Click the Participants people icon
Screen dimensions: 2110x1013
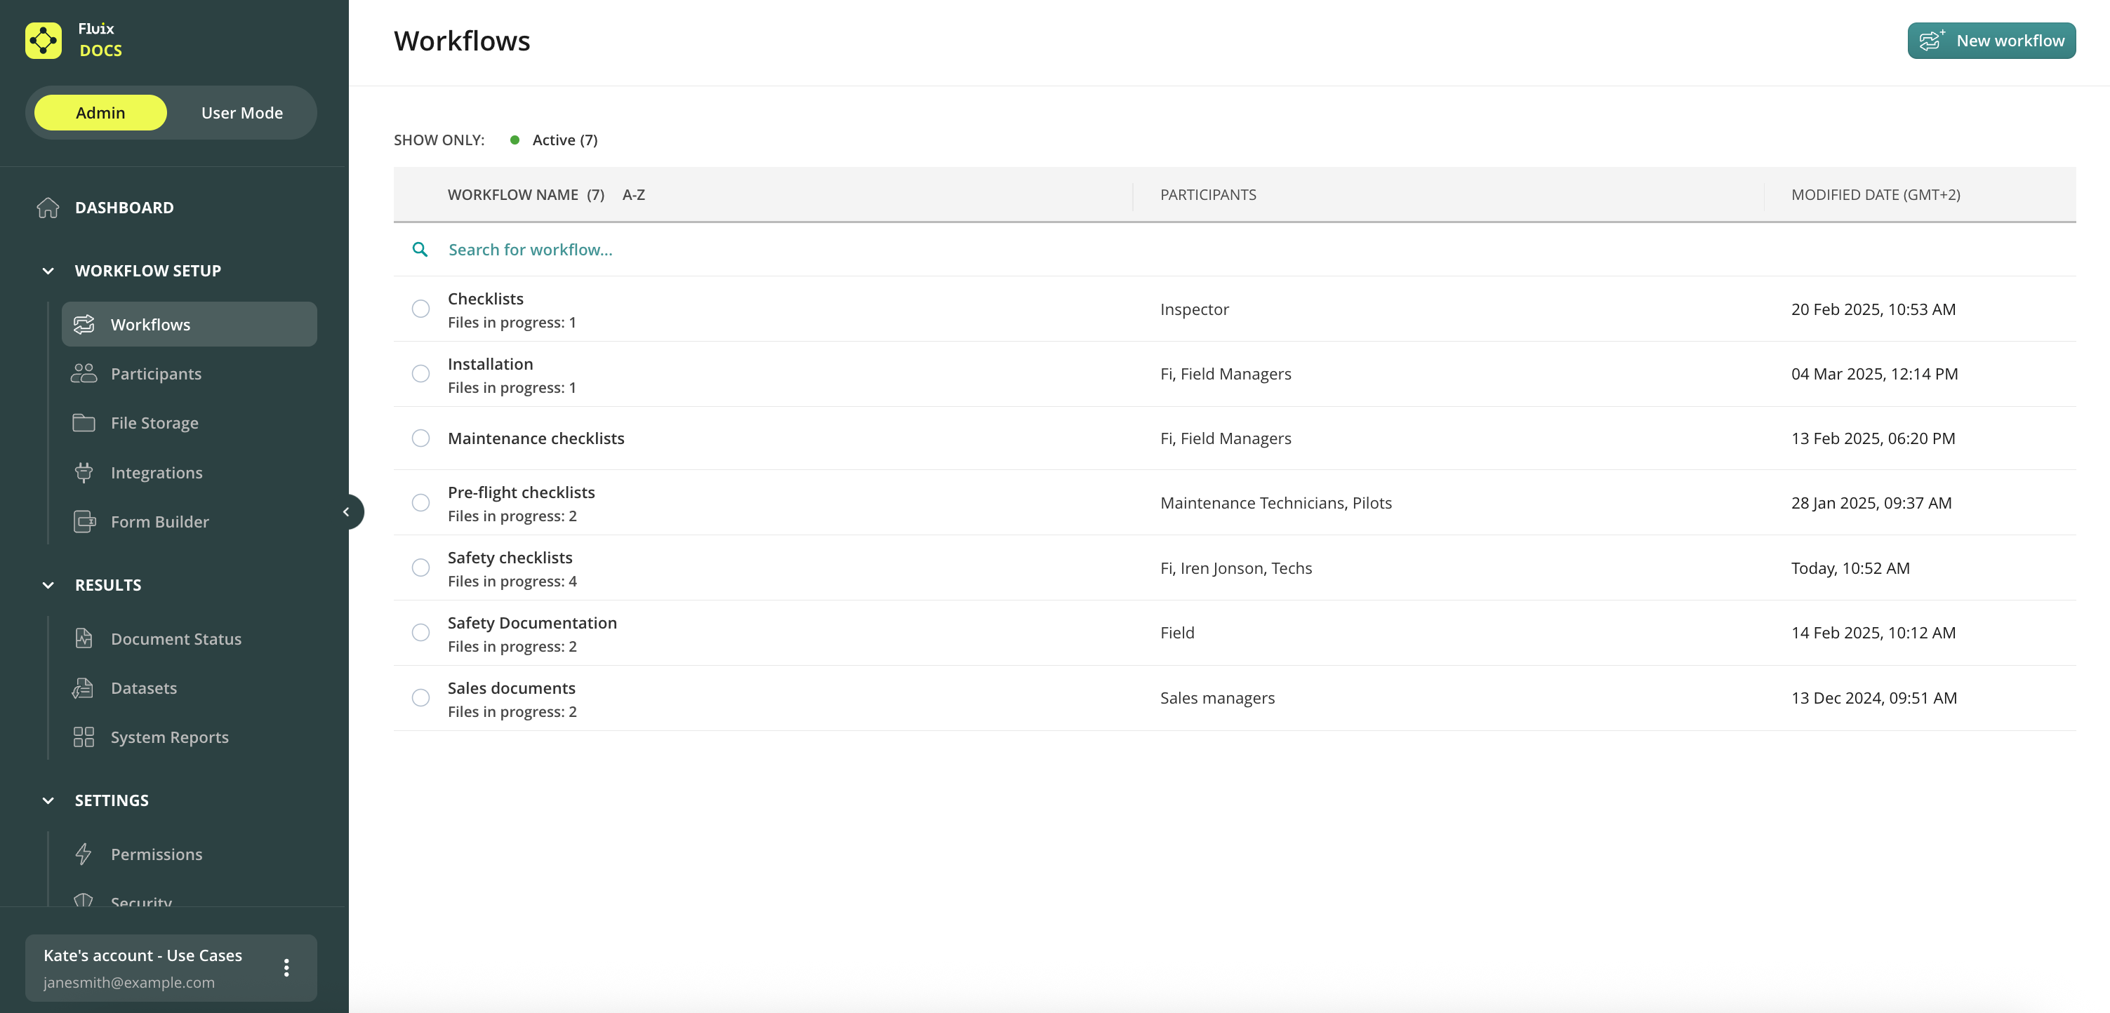tap(84, 373)
